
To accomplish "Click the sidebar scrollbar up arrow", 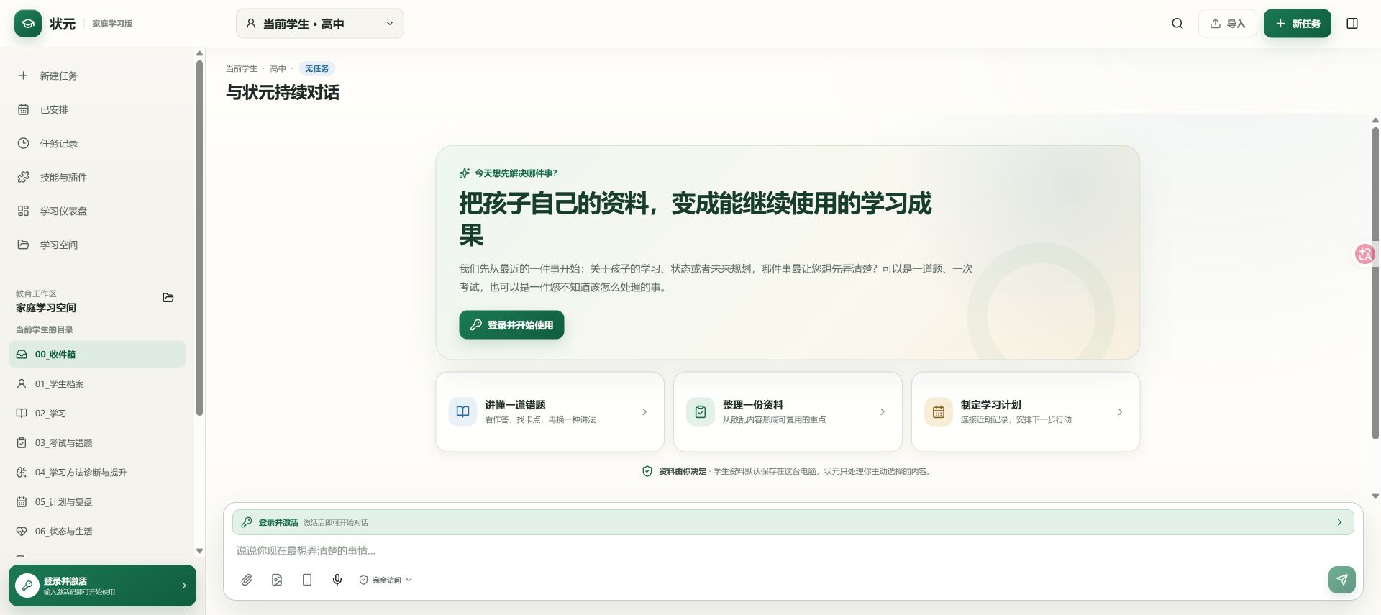I will (199, 53).
